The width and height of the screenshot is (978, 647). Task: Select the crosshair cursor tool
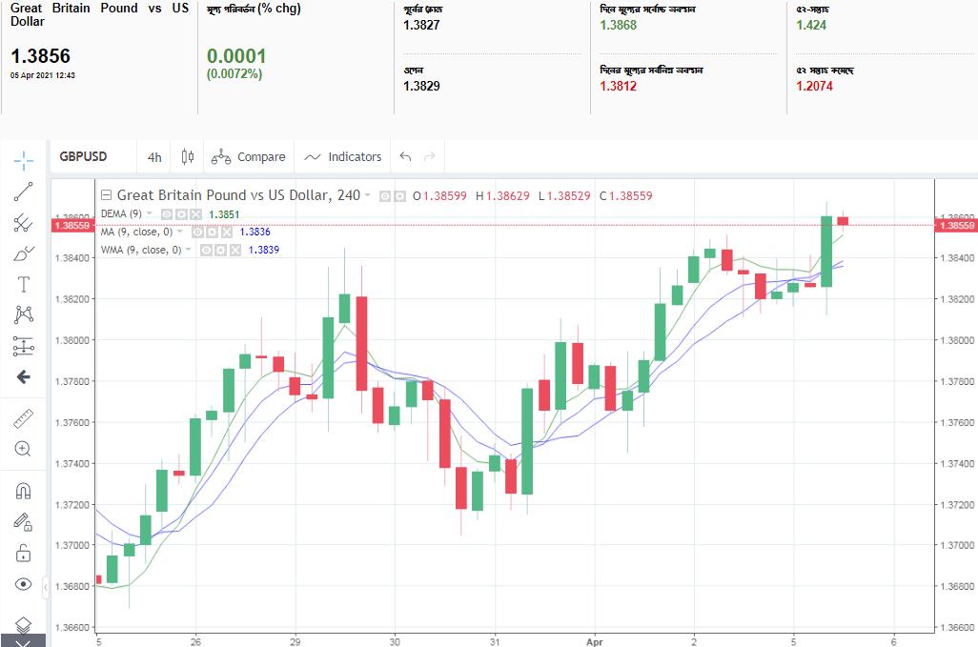pyautogui.click(x=24, y=159)
